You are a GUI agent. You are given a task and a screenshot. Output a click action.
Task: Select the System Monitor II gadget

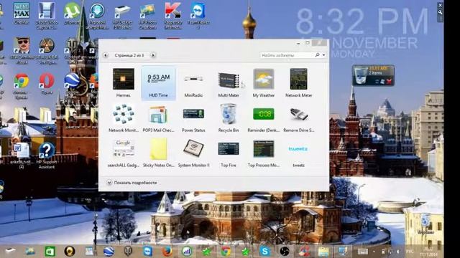[x=193, y=153]
